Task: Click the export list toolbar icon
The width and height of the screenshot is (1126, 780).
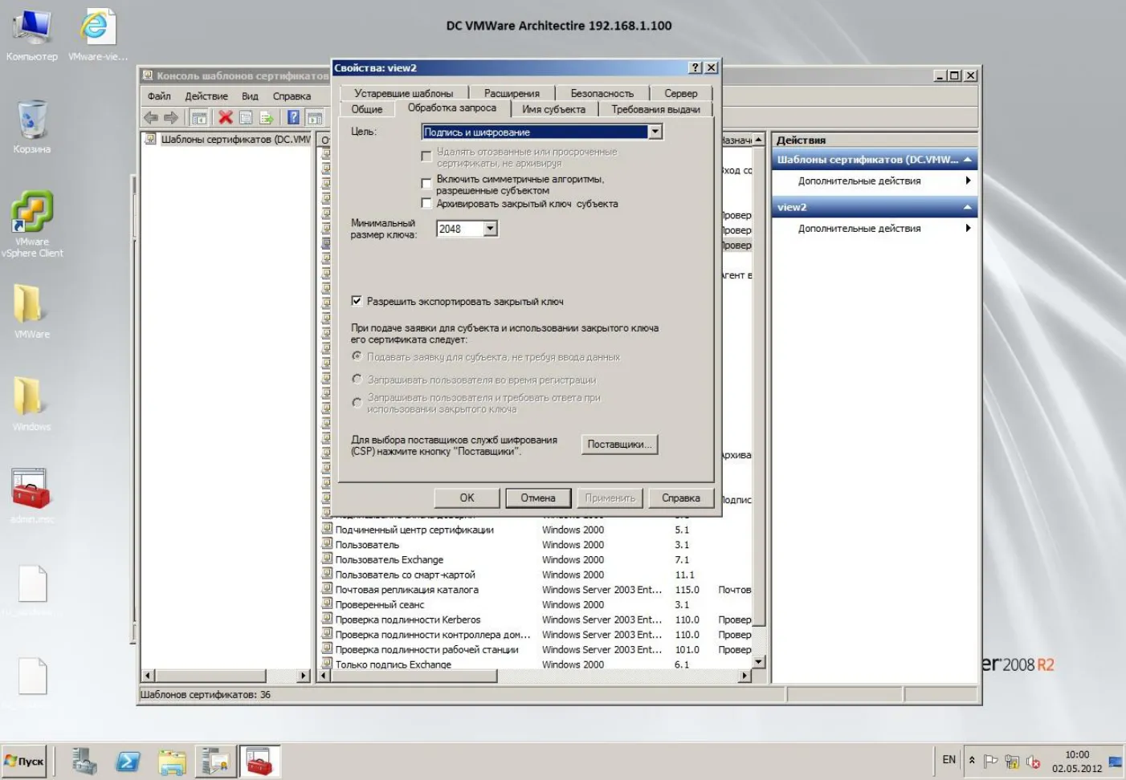Action: [x=267, y=118]
